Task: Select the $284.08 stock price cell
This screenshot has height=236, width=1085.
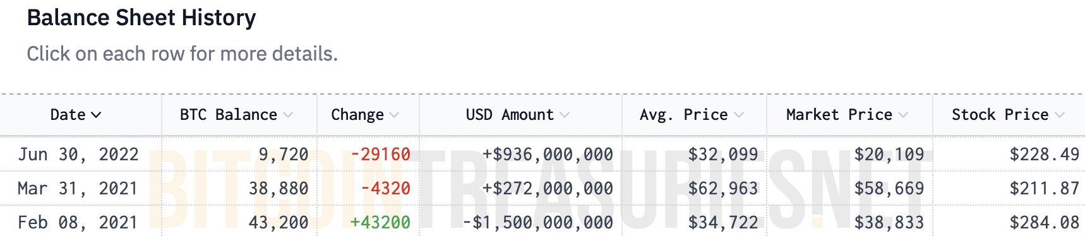Action: tap(1045, 222)
